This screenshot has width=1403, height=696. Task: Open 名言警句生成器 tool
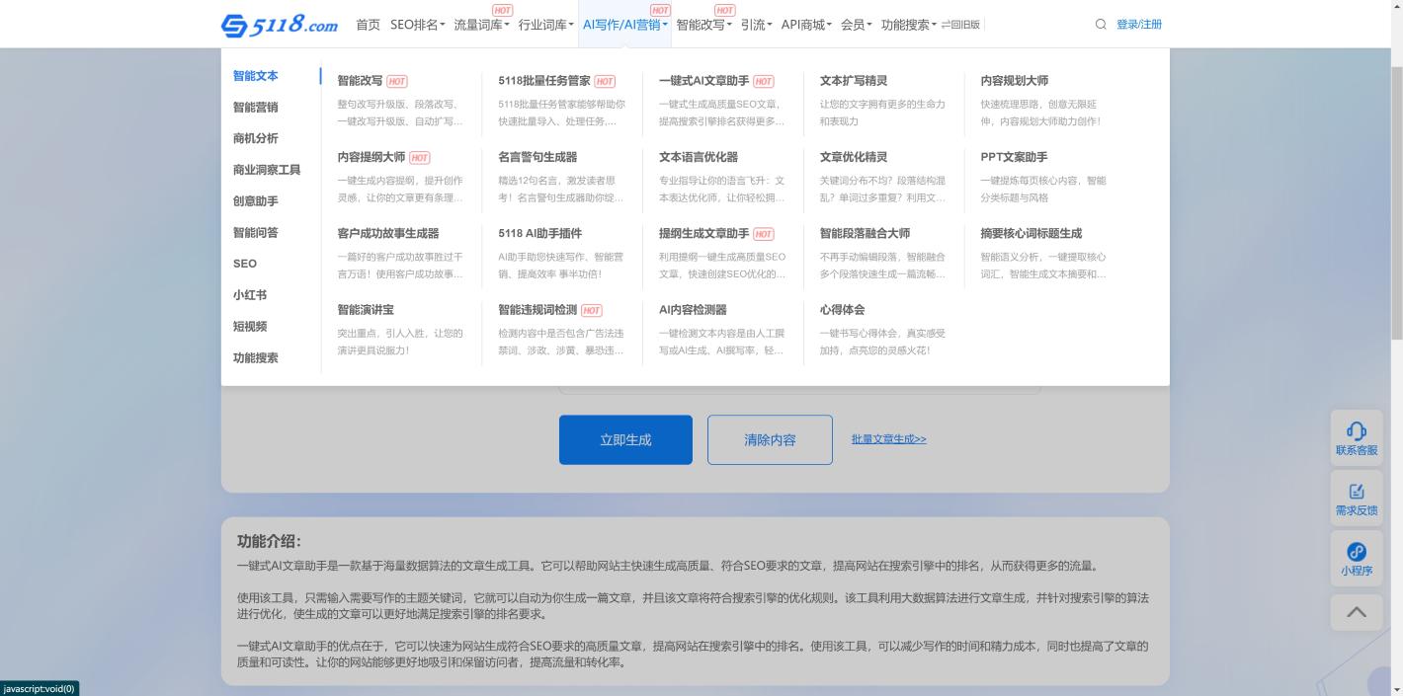tap(537, 157)
